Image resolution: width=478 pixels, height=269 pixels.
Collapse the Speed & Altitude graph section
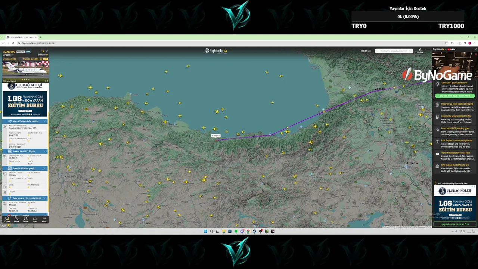[x=25, y=168]
